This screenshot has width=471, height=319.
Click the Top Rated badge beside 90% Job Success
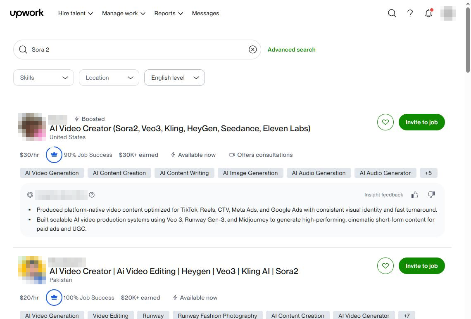pyautogui.click(x=54, y=155)
